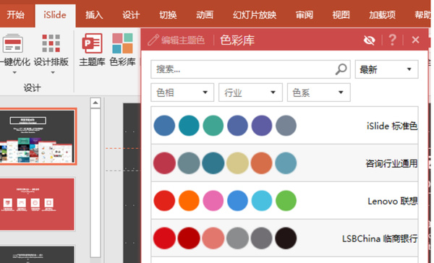Viewport: 434px width, 263px height.
Task: Expand the 色系 filter dropdown
Action: [318, 92]
